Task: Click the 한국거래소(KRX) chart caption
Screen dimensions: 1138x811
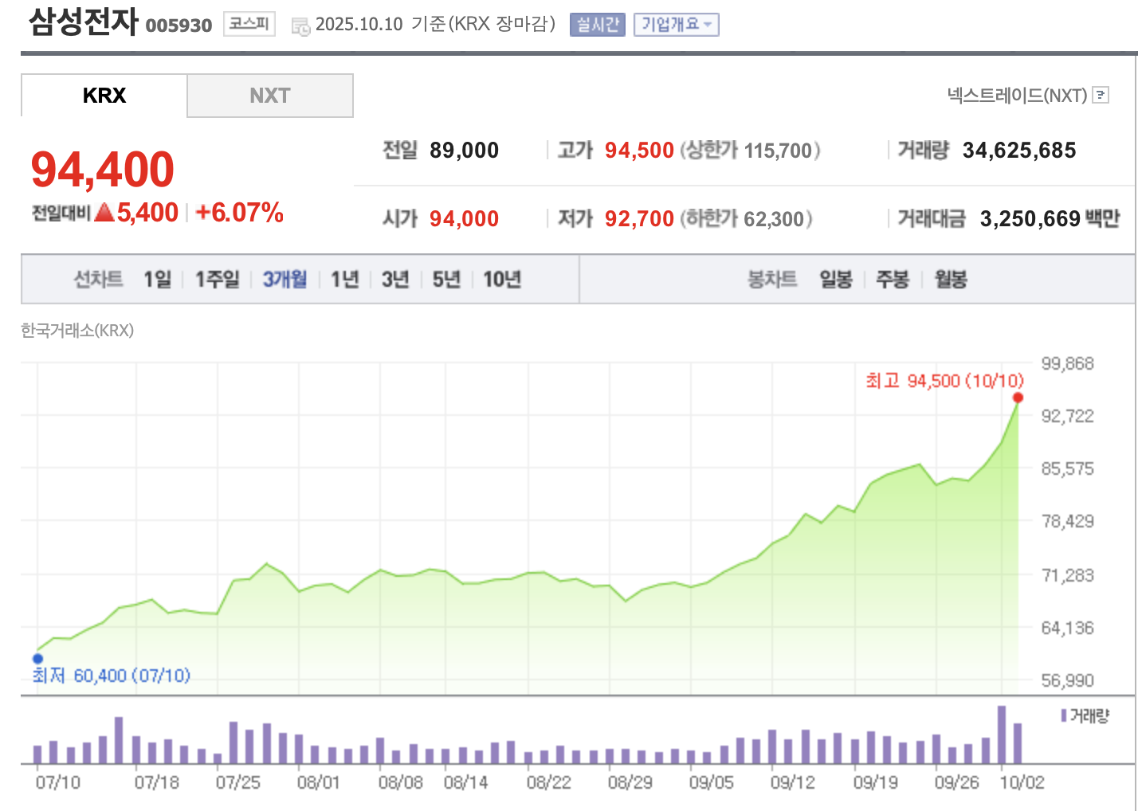Action: click(x=77, y=330)
